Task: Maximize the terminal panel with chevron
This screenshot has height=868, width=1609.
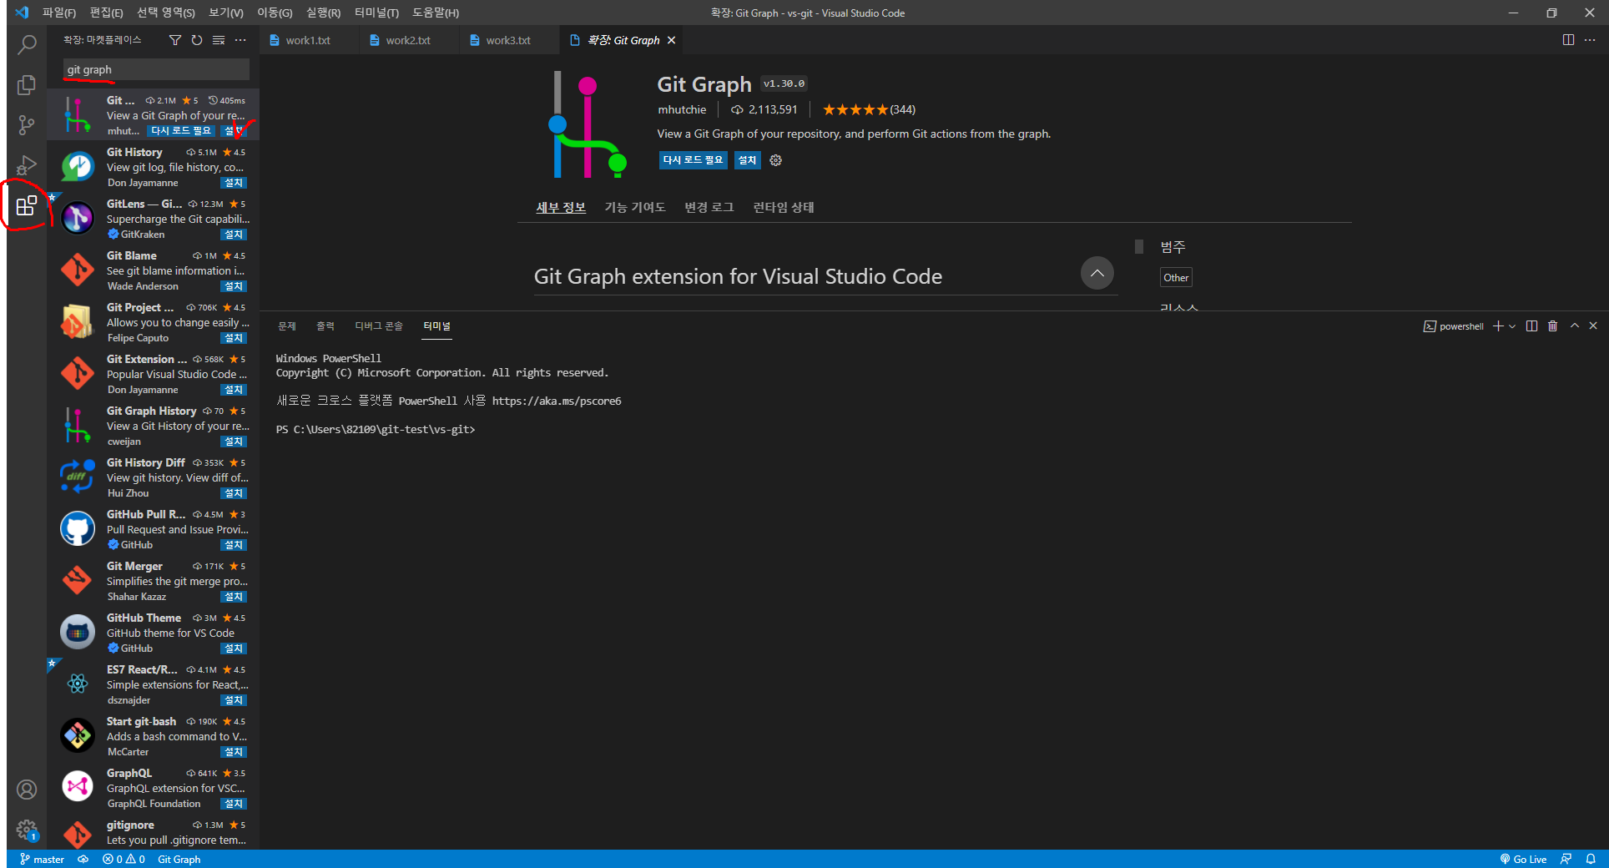Action: click(x=1574, y=326)
